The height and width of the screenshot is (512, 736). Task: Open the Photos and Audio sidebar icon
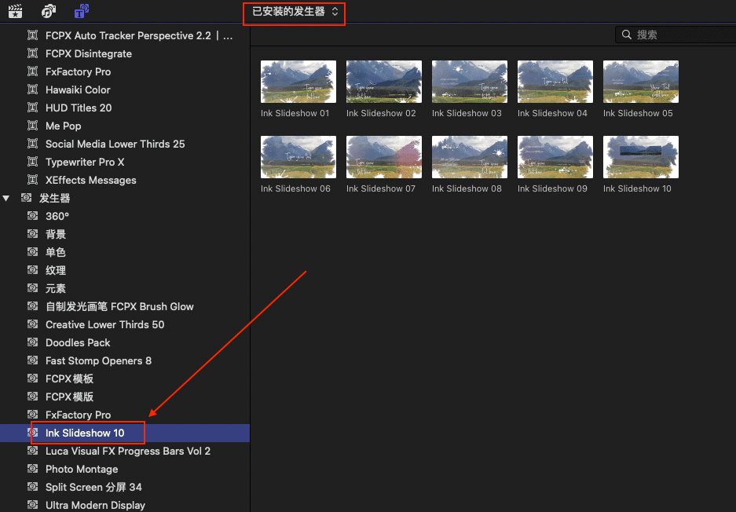(49, 11)
